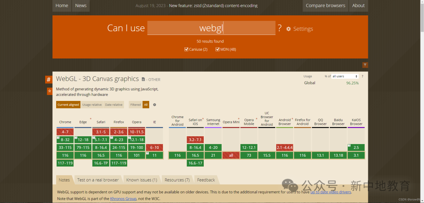The image size is (424, 203).
Task: Click the Chrome column header
Action: [65, 122]
